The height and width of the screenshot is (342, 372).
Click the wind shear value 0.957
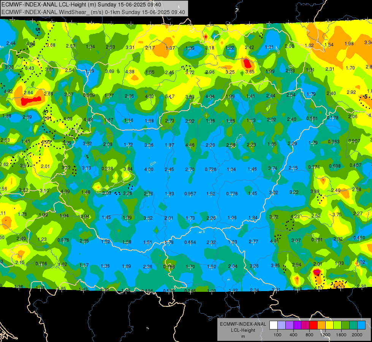click(x=190, y=194)
